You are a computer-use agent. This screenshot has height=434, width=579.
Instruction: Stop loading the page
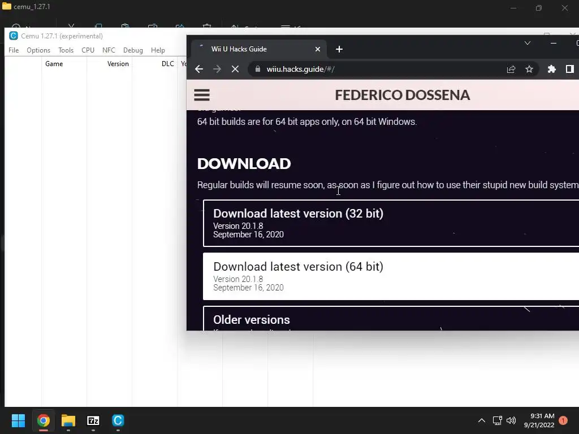(235, 69)
